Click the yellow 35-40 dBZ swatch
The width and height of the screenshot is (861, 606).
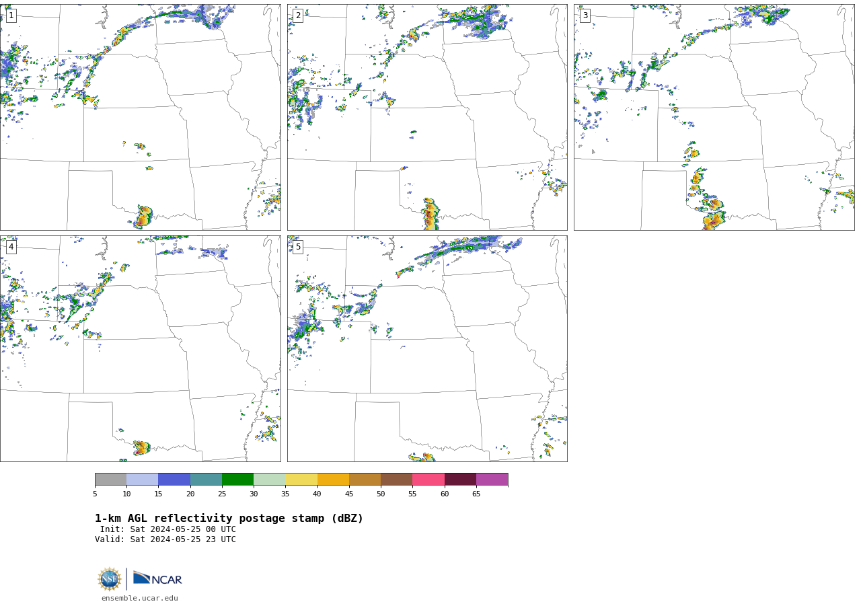pos(301,480)
